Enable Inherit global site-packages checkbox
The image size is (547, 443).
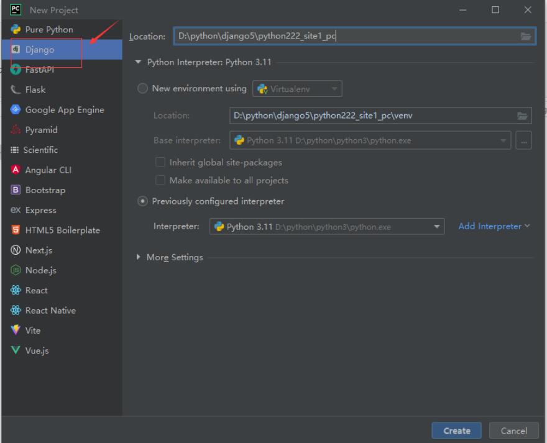tap(160, 162)
